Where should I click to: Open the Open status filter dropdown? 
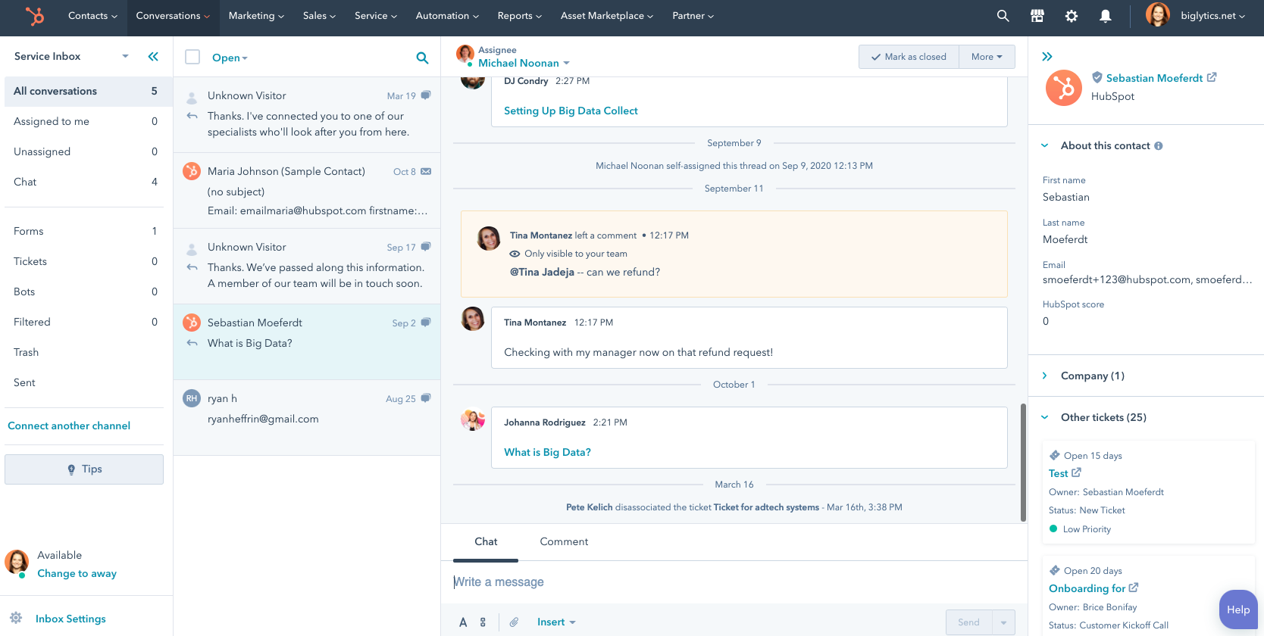click(230, 58)
